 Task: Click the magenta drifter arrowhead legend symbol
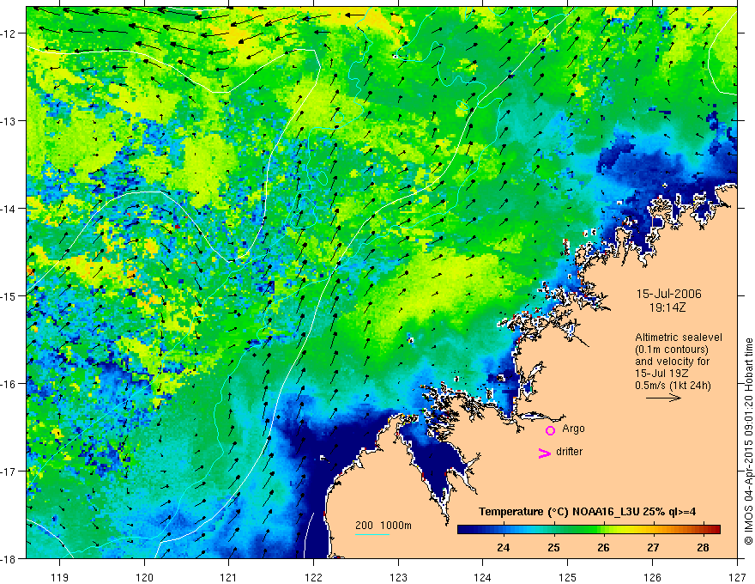click(545, 453)
